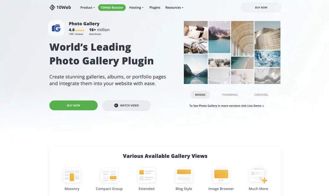Click the Masonry view icon

(72, 175)
